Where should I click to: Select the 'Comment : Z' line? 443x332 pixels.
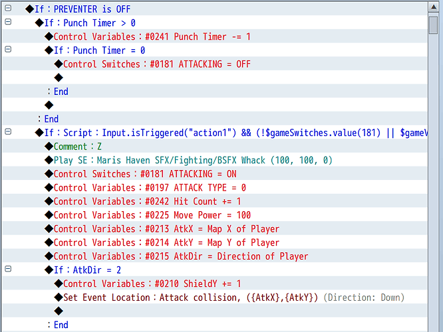click(x=215, y=146)
